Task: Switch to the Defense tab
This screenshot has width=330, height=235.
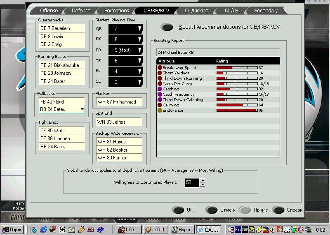Action: [81, 11]
